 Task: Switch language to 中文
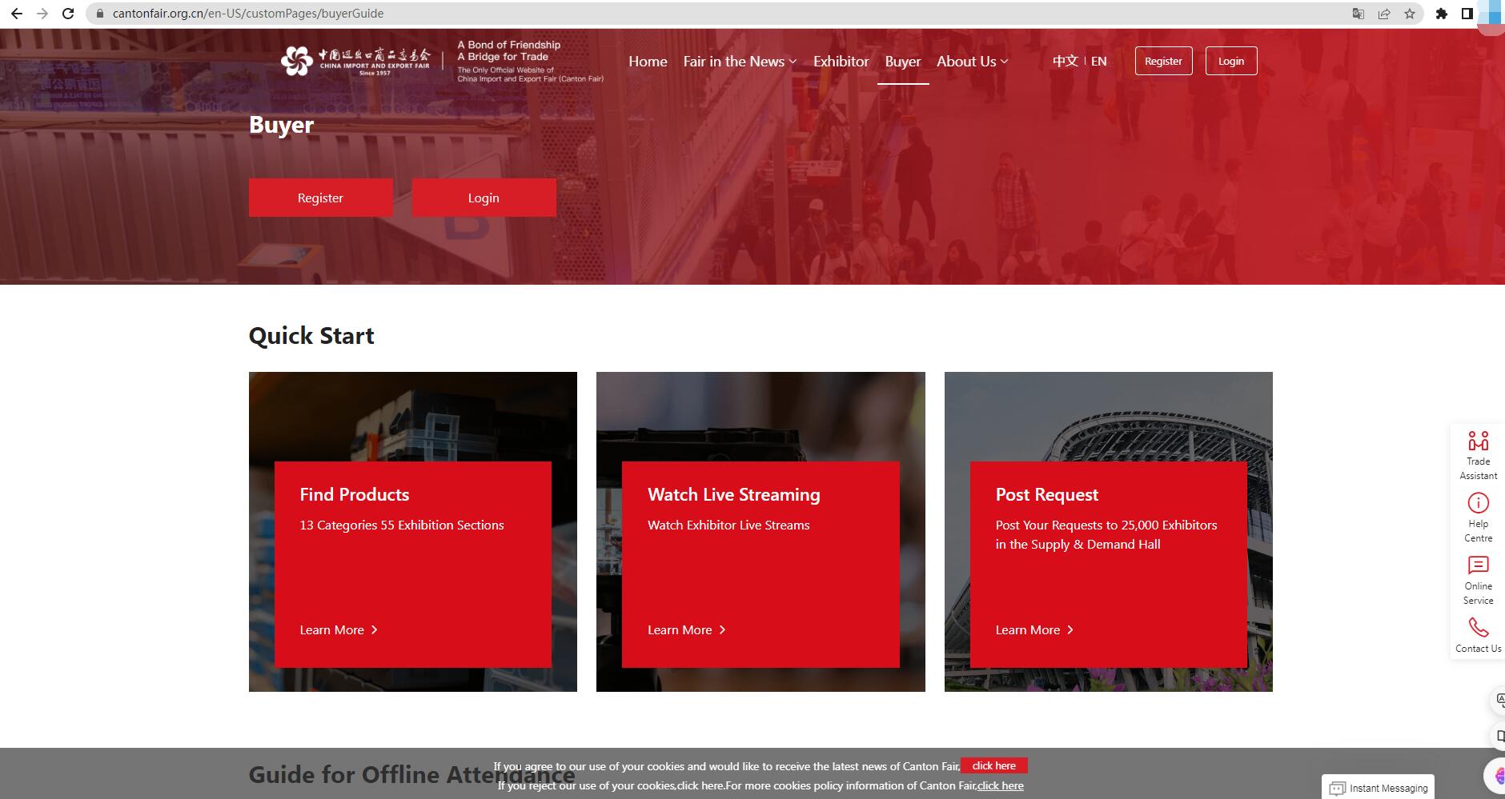pos(1065,61)
